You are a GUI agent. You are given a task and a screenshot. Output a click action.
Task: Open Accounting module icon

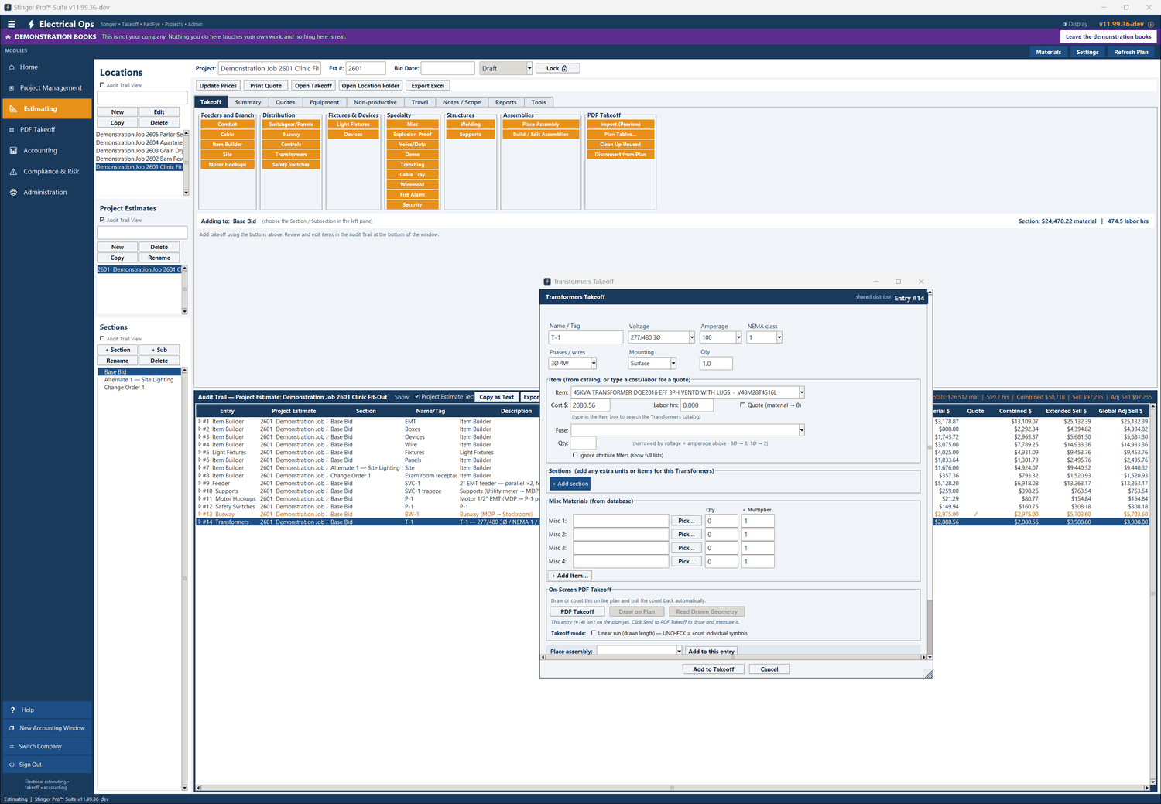(x=13, y=151)
